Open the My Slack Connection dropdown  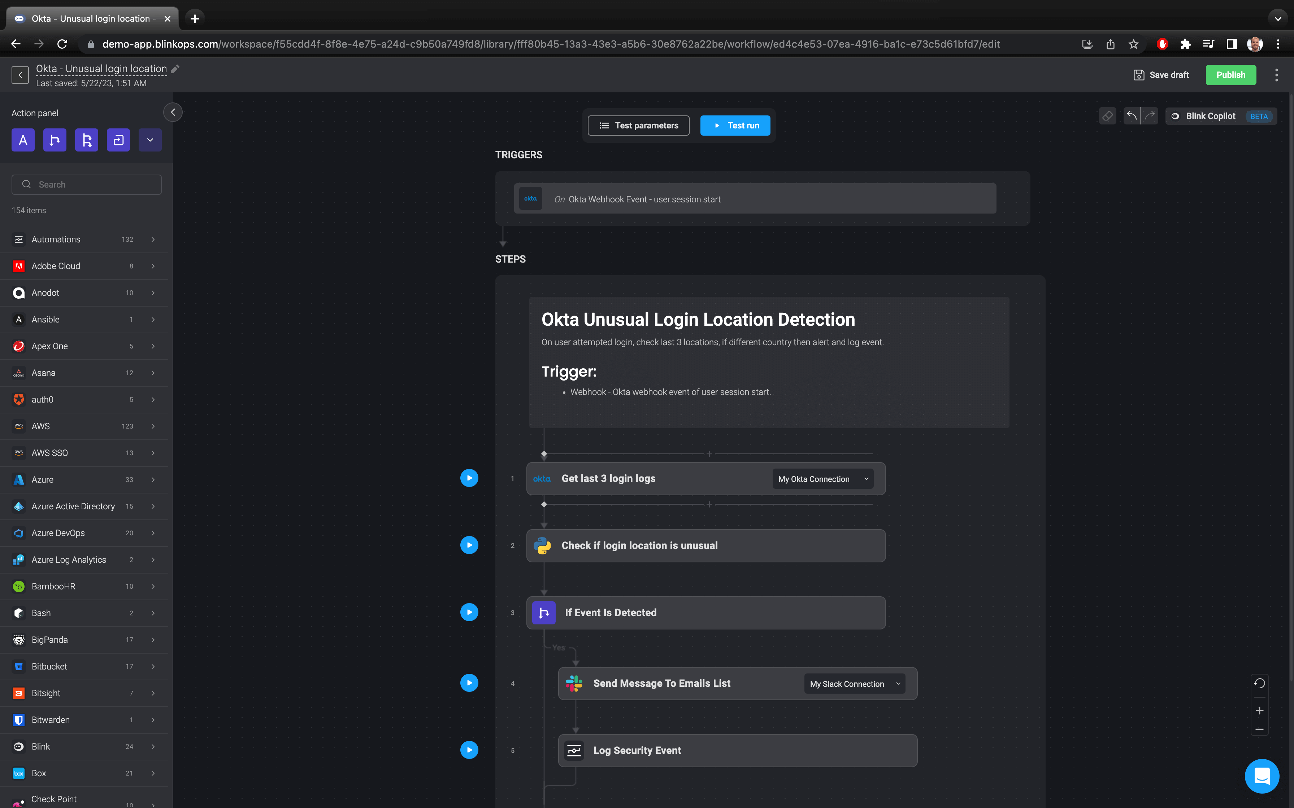tap(855, 684)
